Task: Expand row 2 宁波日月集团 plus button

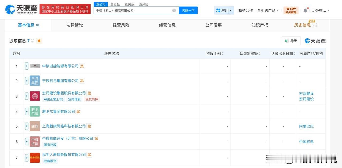Action: [x=27, y=81]
